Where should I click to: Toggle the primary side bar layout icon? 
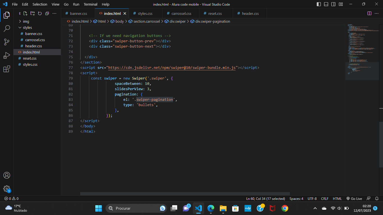point(319,4)
